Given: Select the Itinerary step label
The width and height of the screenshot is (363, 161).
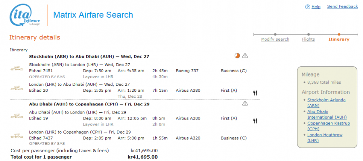Looking at the screenshot, I should (339, 39).
